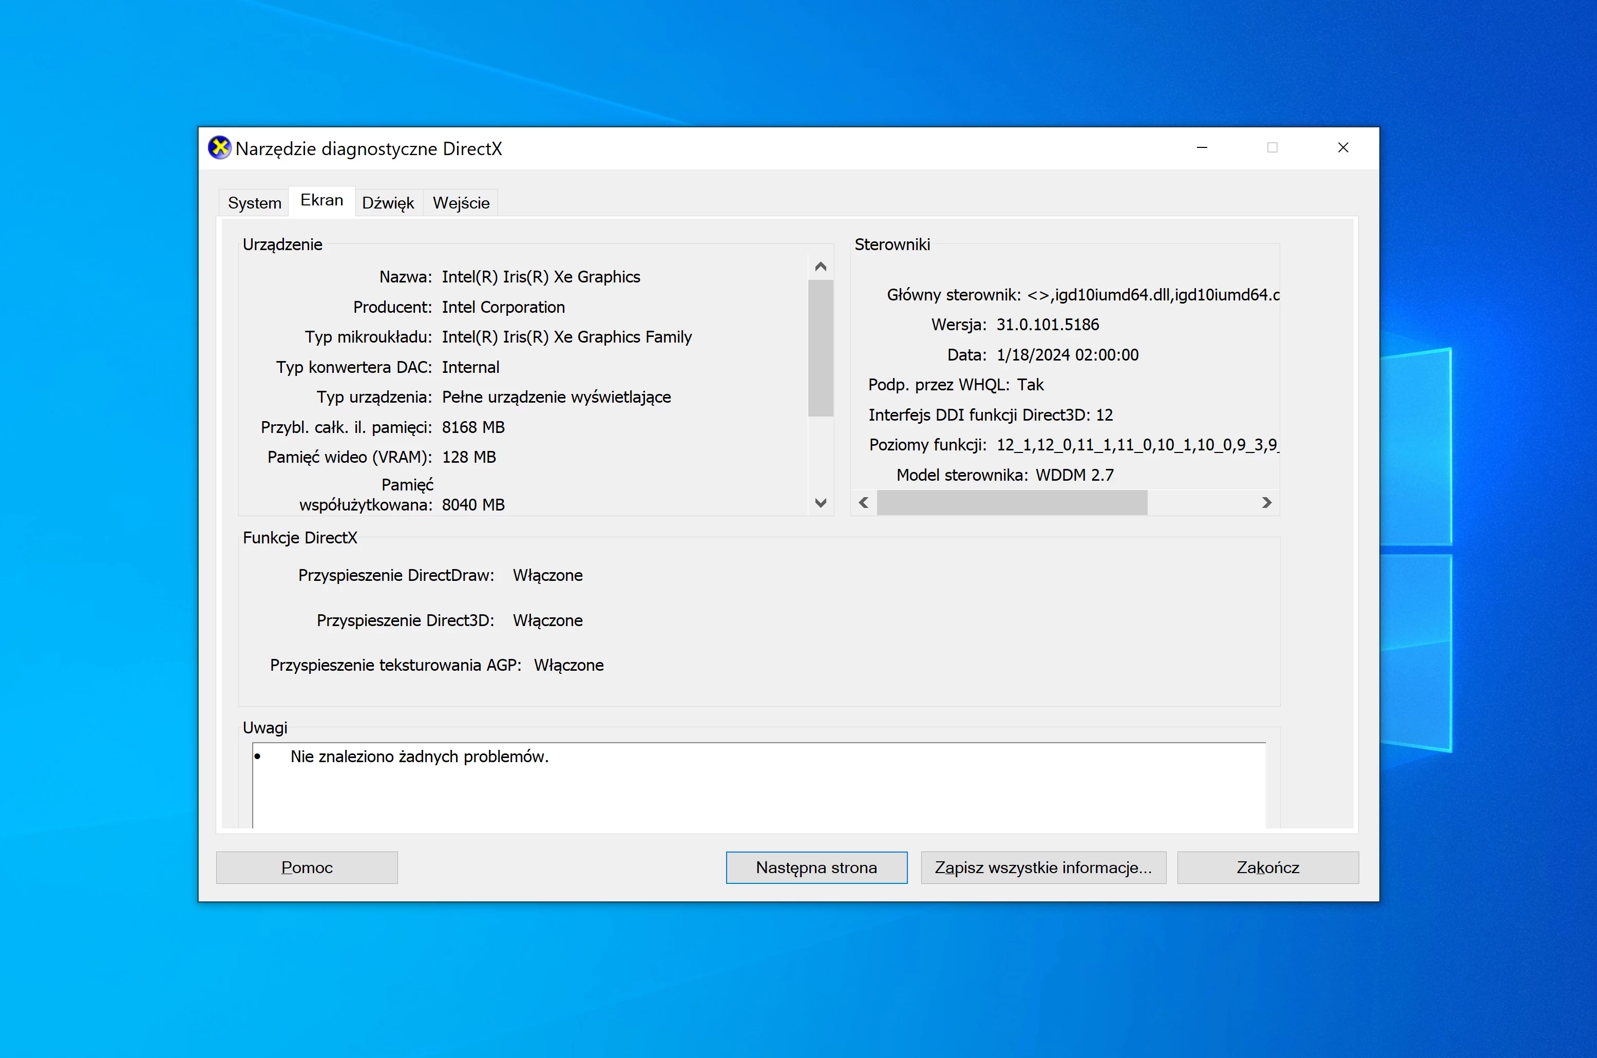Click 'Nie znaleziono żadnych problemów.' note
This screenshot has width=1597, height=1058.
(420, 757)
